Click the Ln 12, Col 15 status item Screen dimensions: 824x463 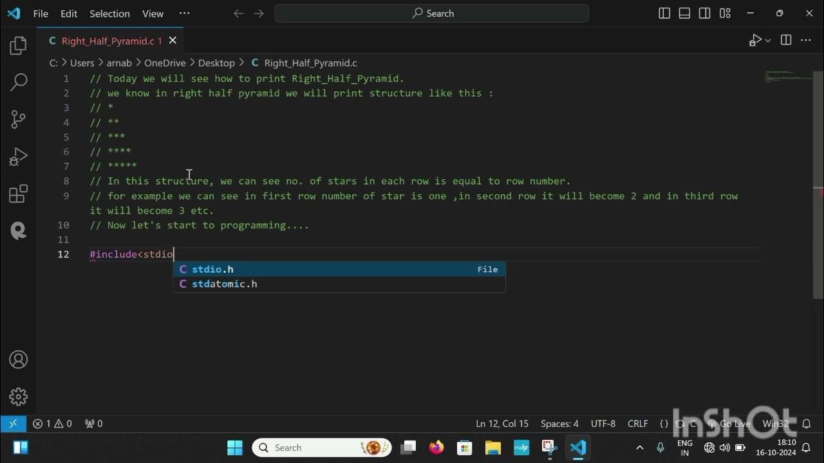502,424
